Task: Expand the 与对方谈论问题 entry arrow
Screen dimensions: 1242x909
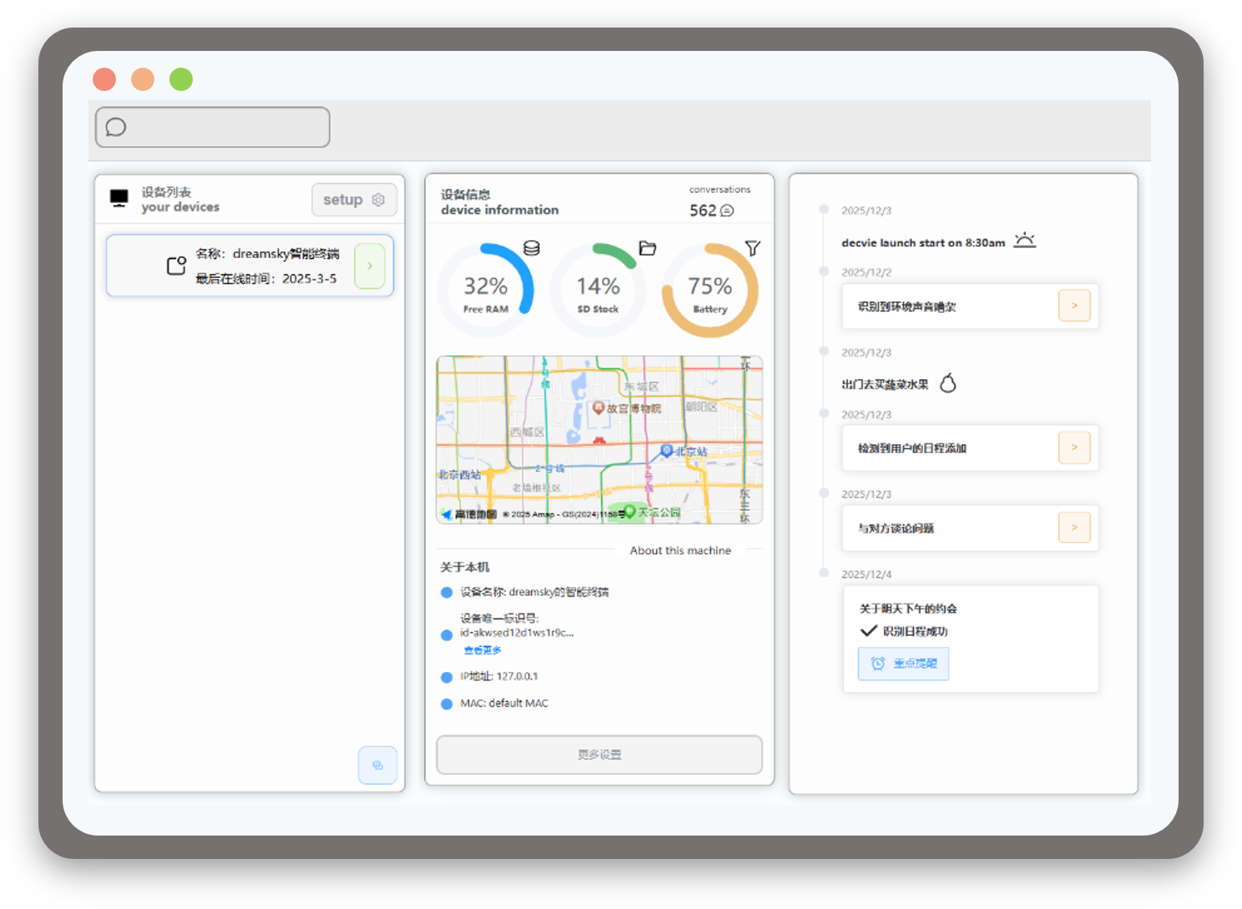Action: pos(1074,528)
